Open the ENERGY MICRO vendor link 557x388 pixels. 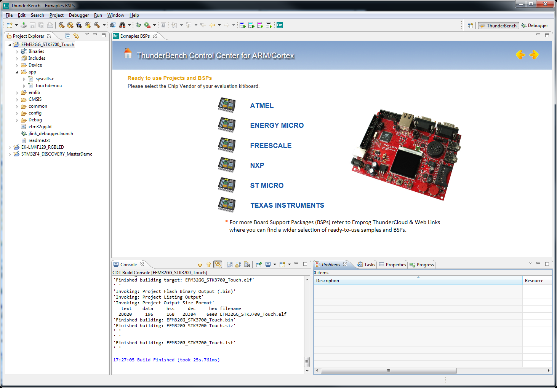277,126
